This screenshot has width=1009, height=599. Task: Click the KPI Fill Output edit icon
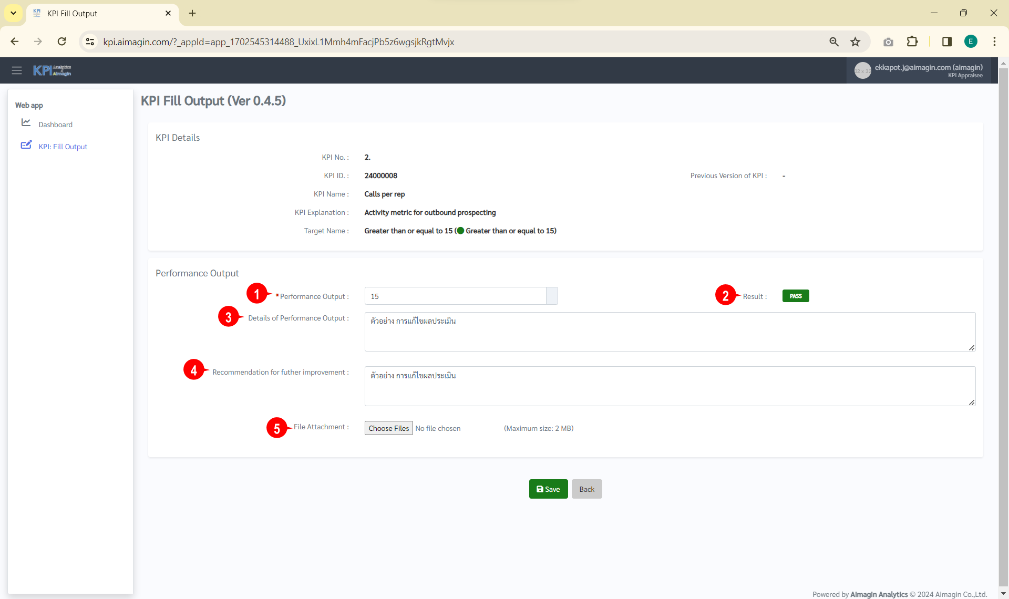pyautogui.click(x=26, y=145)
